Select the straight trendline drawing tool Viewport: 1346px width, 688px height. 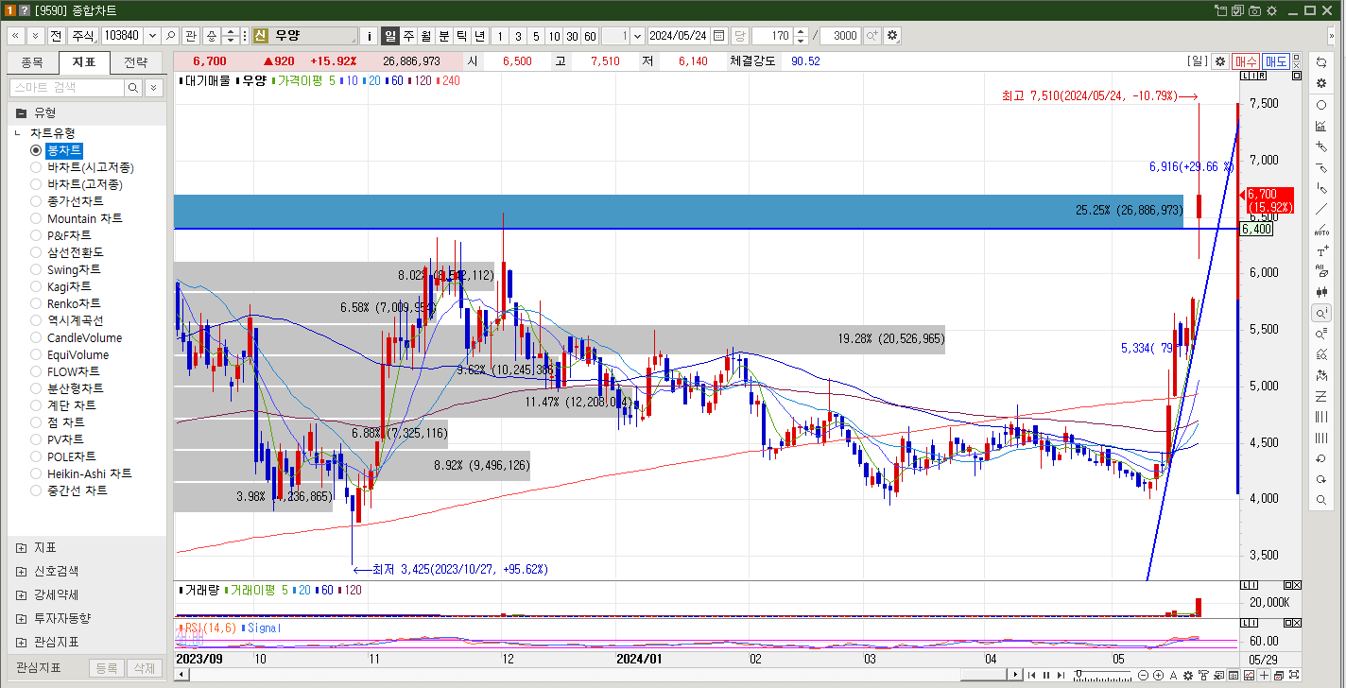(1321, 209)
